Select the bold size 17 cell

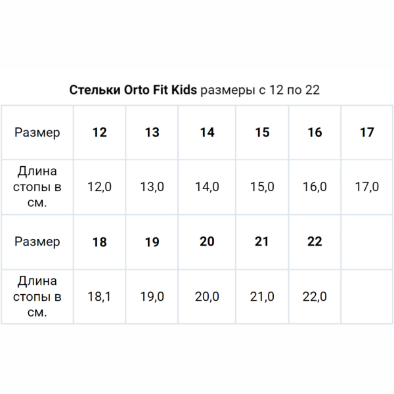367,133
